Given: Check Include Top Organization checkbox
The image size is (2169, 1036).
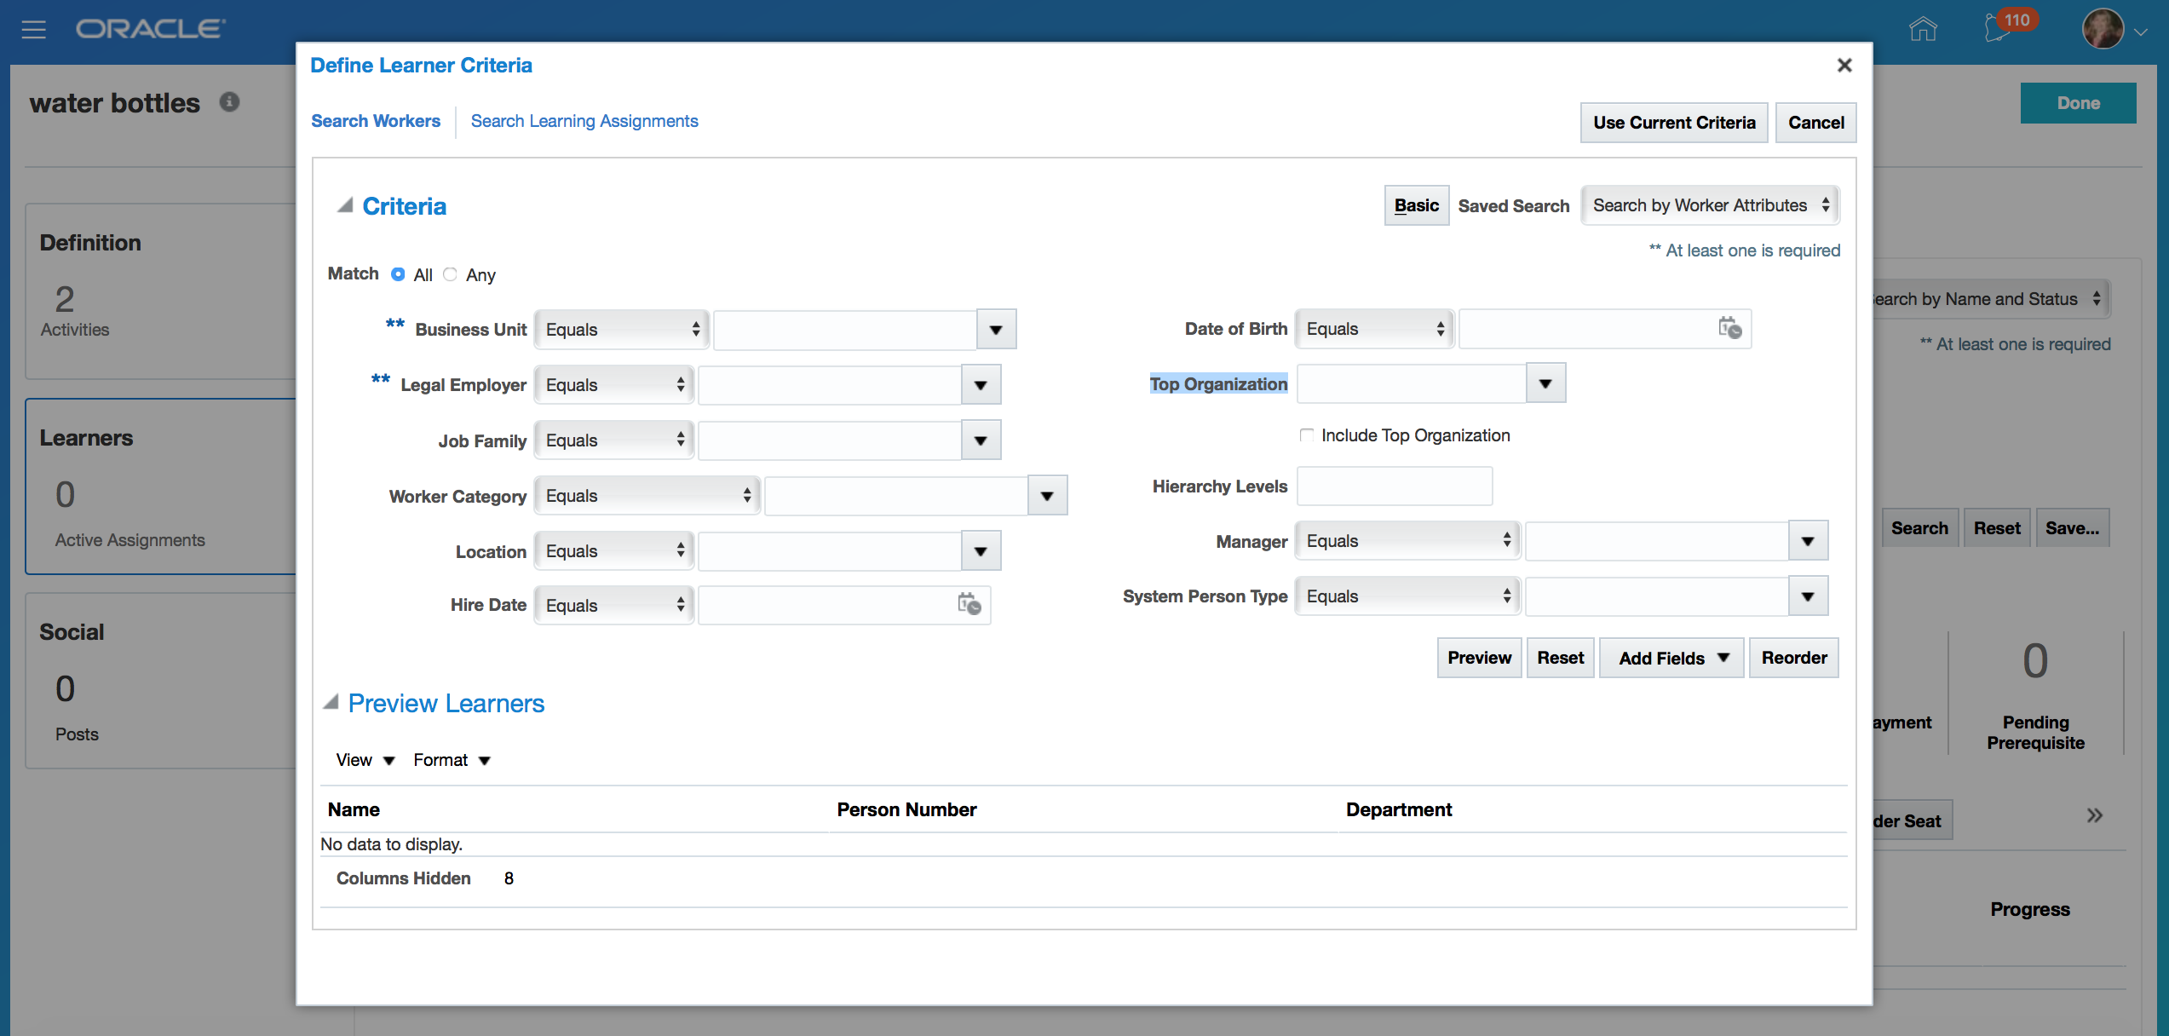Looking at the screenshot, I should [1306, 435].
